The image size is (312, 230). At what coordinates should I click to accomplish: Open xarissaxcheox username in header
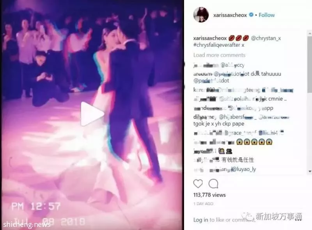click(x=230, y=15)
